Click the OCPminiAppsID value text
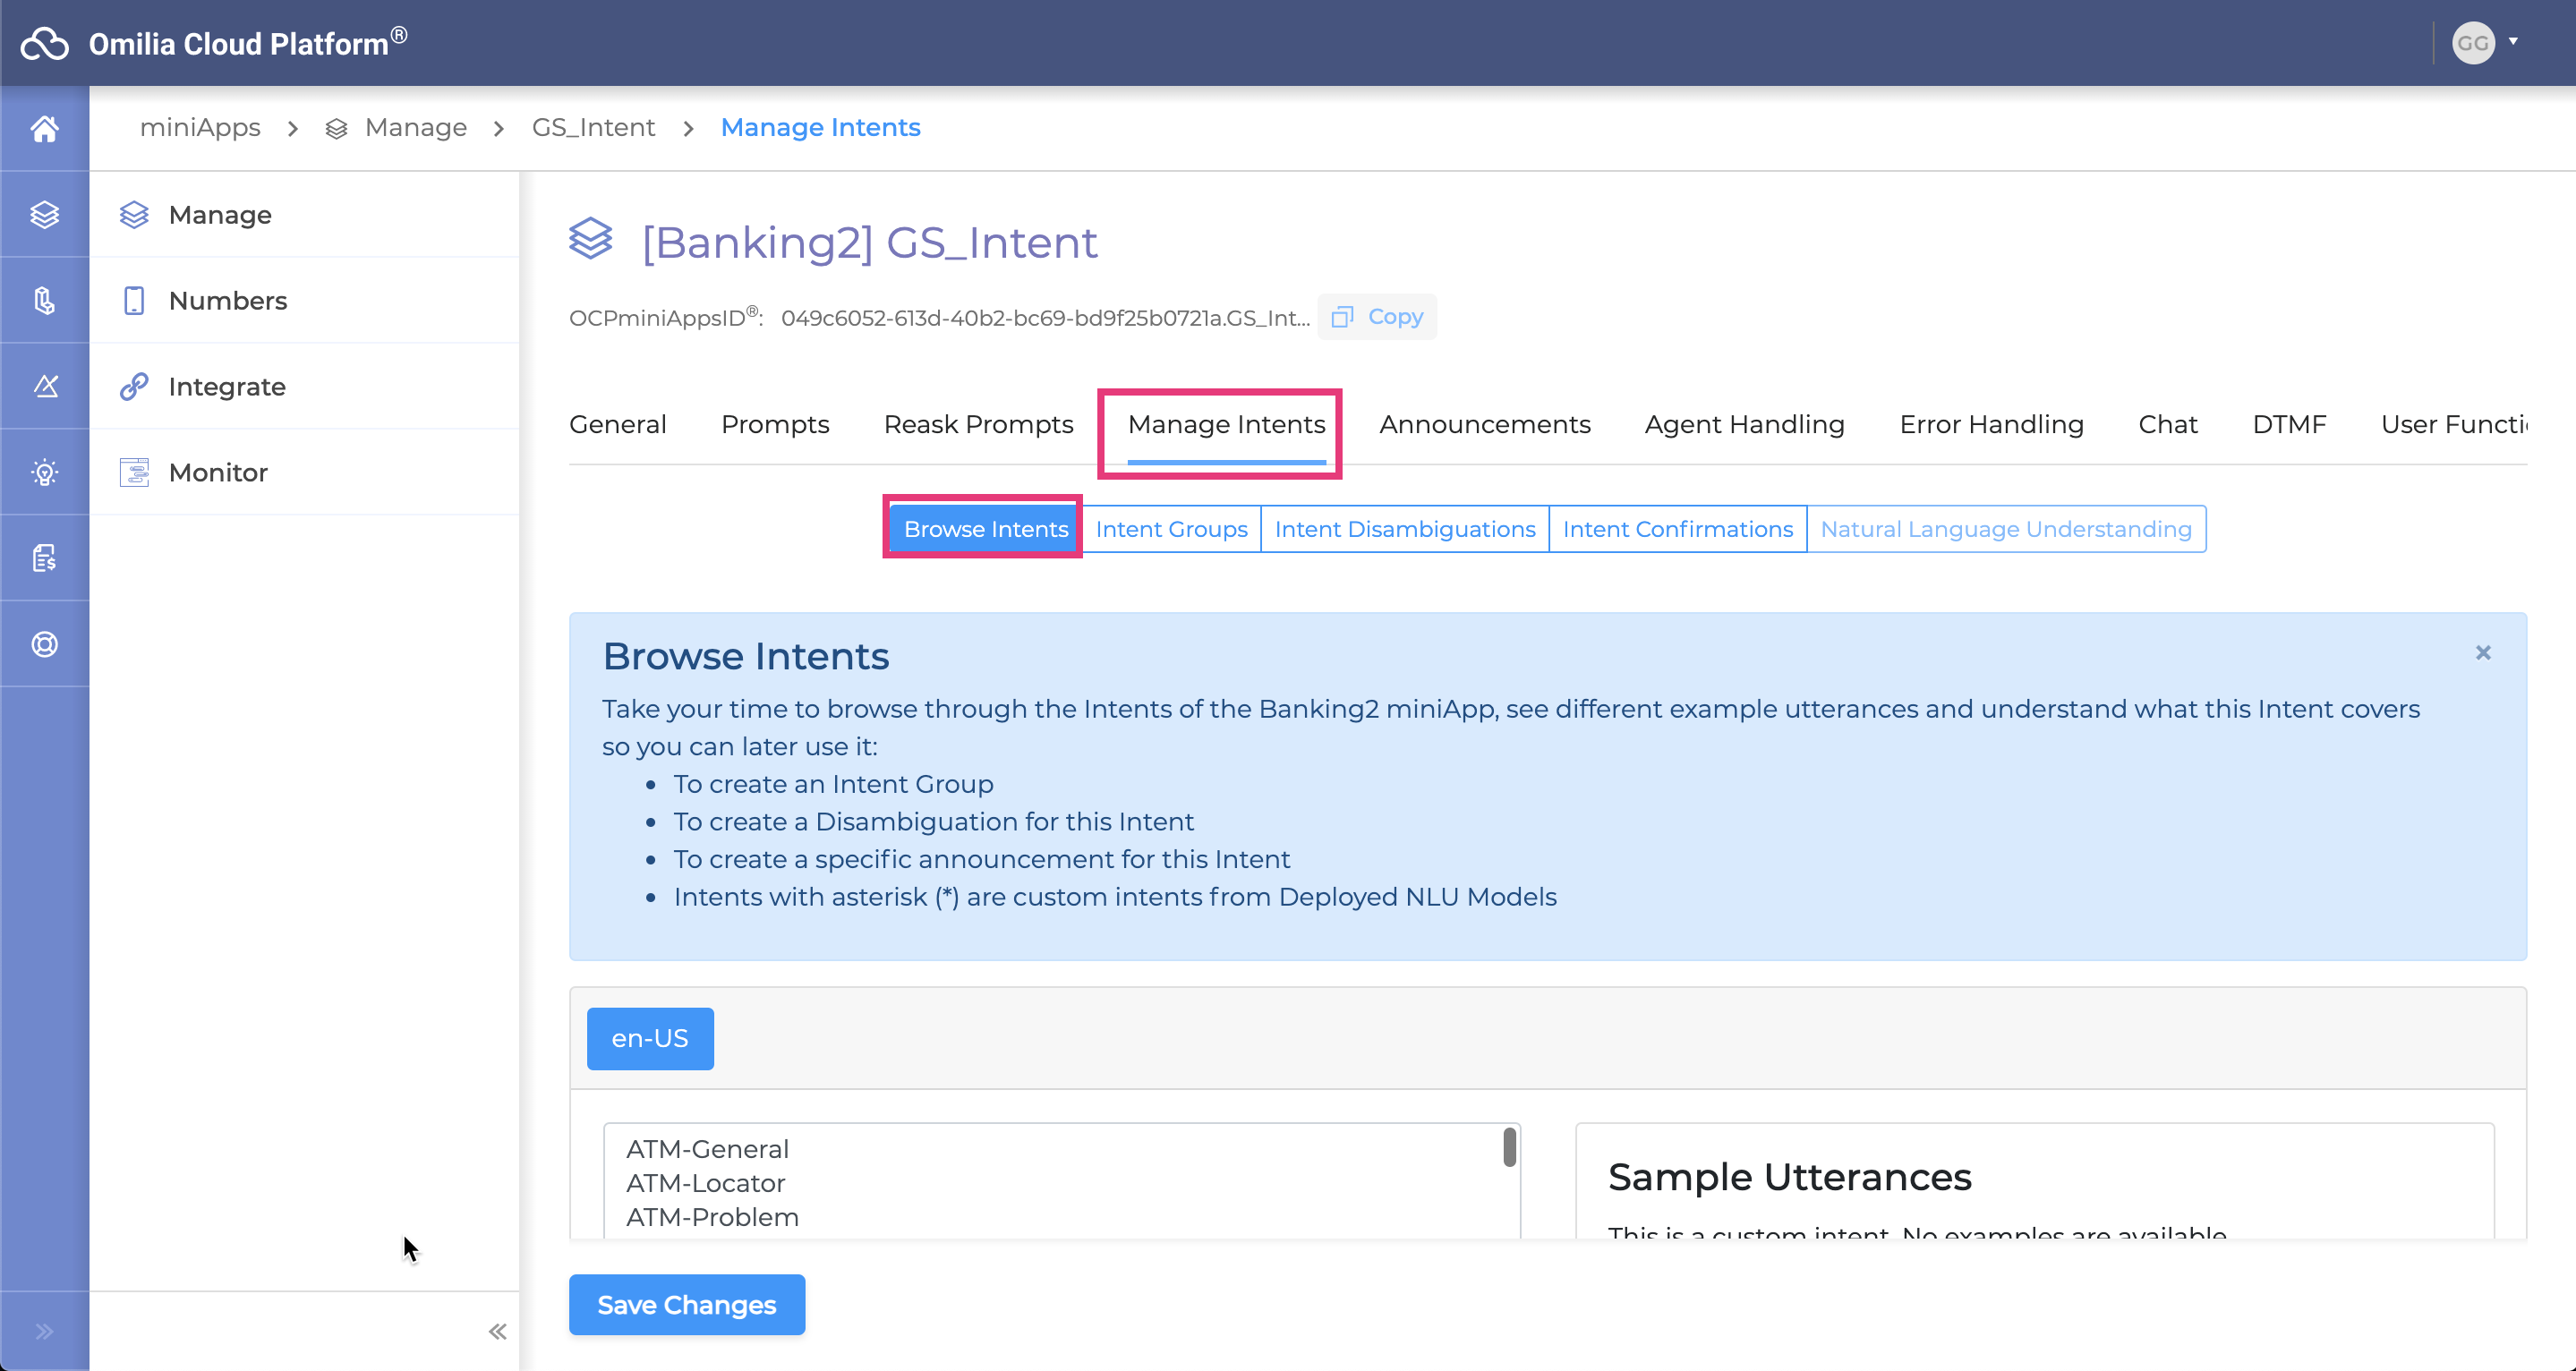This screenshot has width=2576, height=1371. pos(1045,317)
